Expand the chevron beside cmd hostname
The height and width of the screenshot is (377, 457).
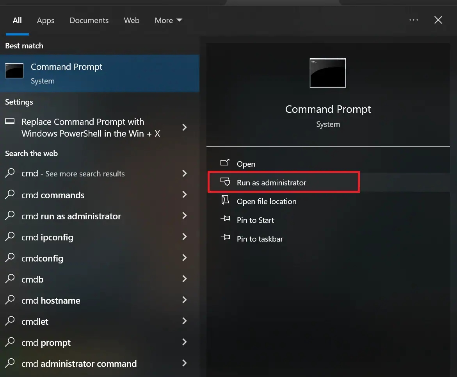[x=185, y=300]
